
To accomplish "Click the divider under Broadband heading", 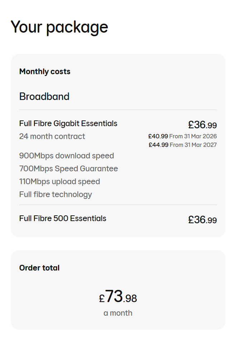I will (118, 110).
